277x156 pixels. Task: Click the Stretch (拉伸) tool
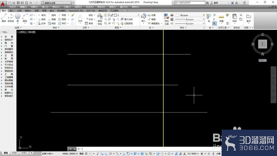42,23
